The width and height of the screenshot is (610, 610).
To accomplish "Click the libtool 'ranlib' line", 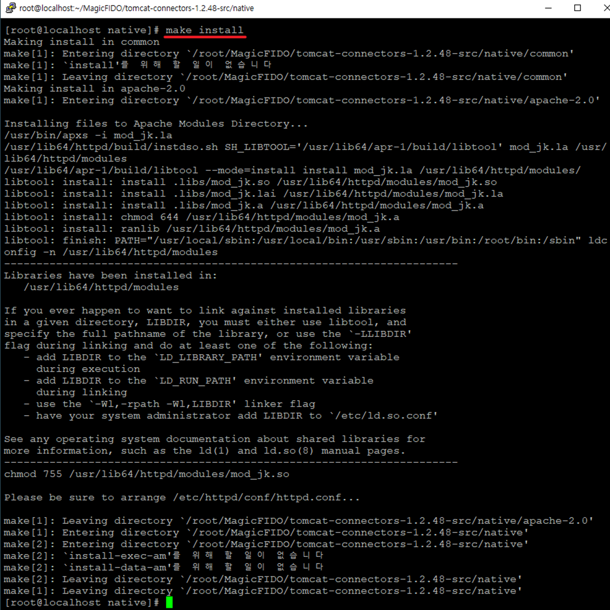I will (x=192, y=228).
